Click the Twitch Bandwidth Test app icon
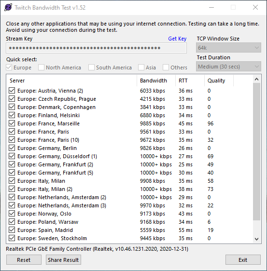 (8, 7)
